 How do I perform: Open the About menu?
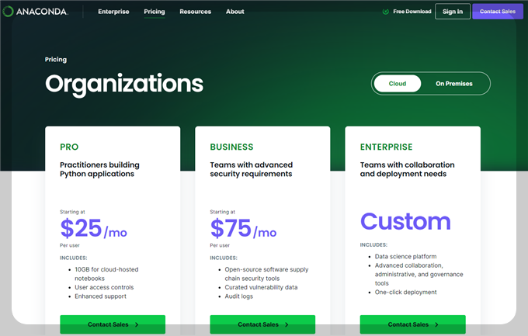click(235, 12)
